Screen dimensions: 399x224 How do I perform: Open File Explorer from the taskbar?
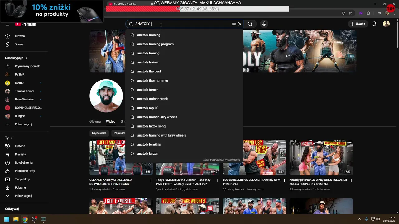tap(16, 219)
